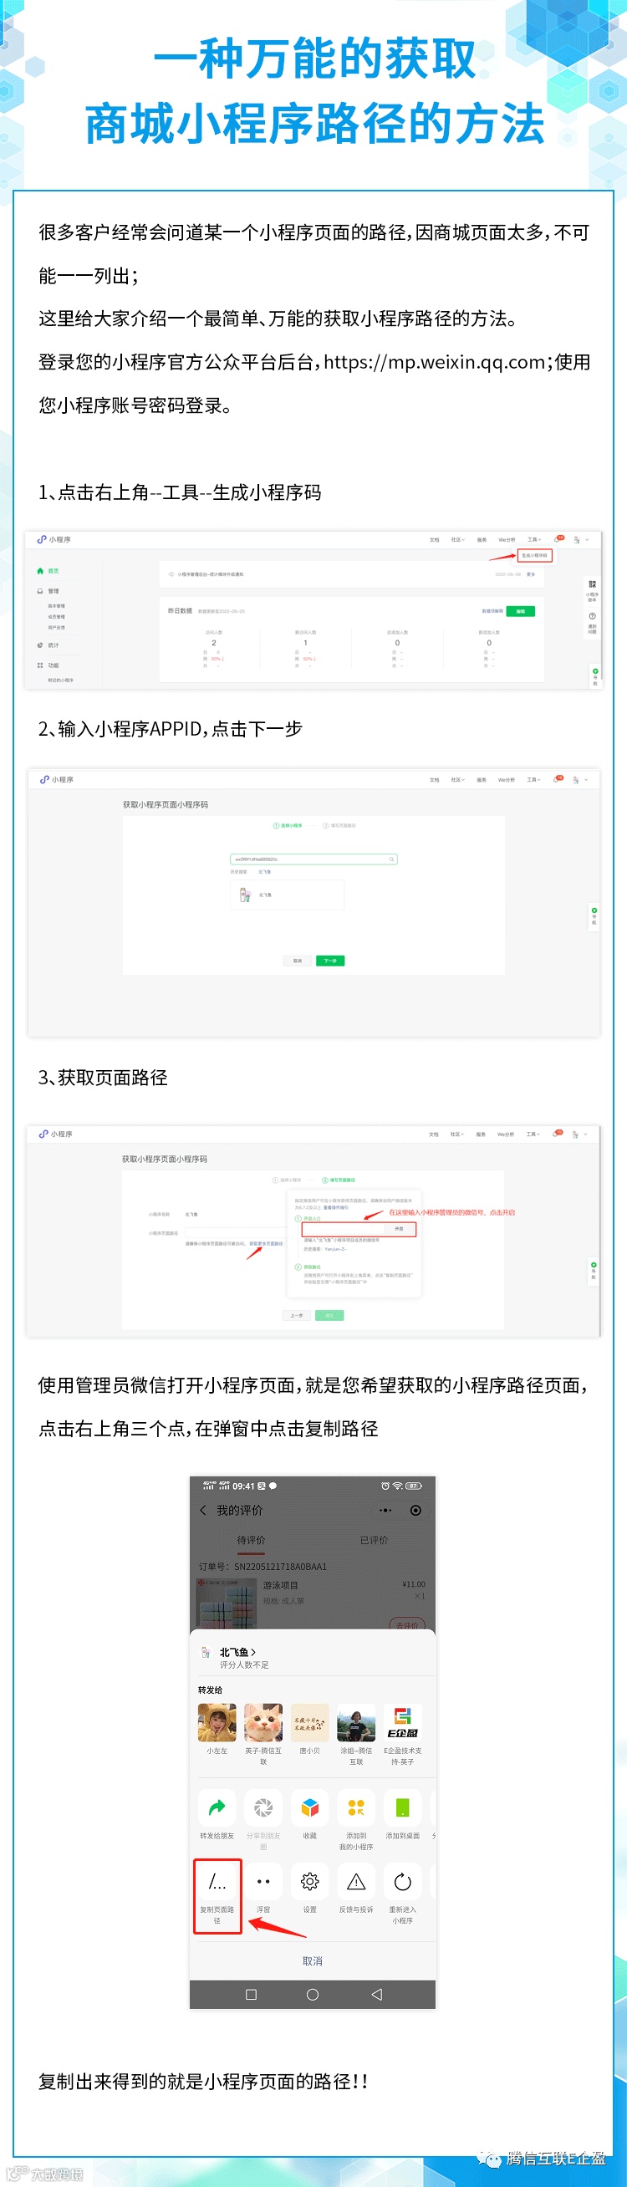Open 社区 dropdown in step-two screenshot

click(x=457, y=779)
